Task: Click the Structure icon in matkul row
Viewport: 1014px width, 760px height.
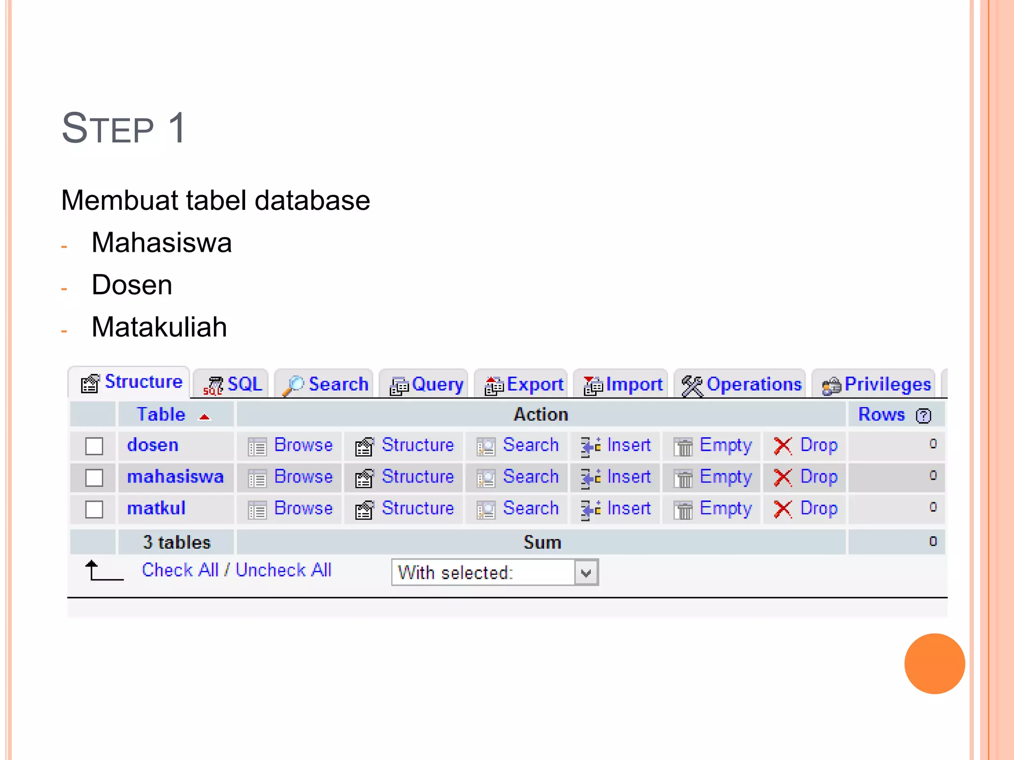Action: (x=364, y=510)
